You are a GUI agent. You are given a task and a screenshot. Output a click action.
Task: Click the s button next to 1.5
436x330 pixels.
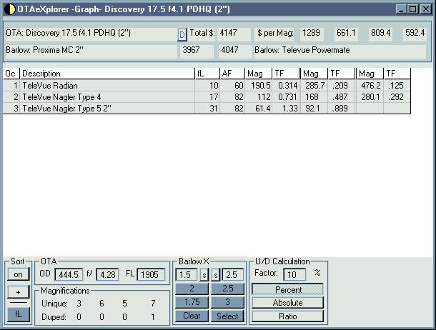click(x=204, y=275)
